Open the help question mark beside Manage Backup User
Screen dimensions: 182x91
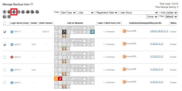pyautogui.click(x=32, y=4)
